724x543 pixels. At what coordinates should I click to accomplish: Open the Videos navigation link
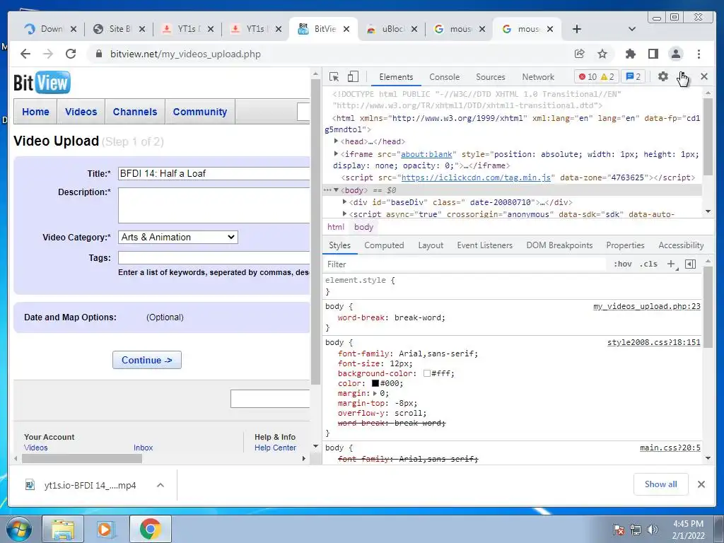pyautogui.click(x=81, y=112)
